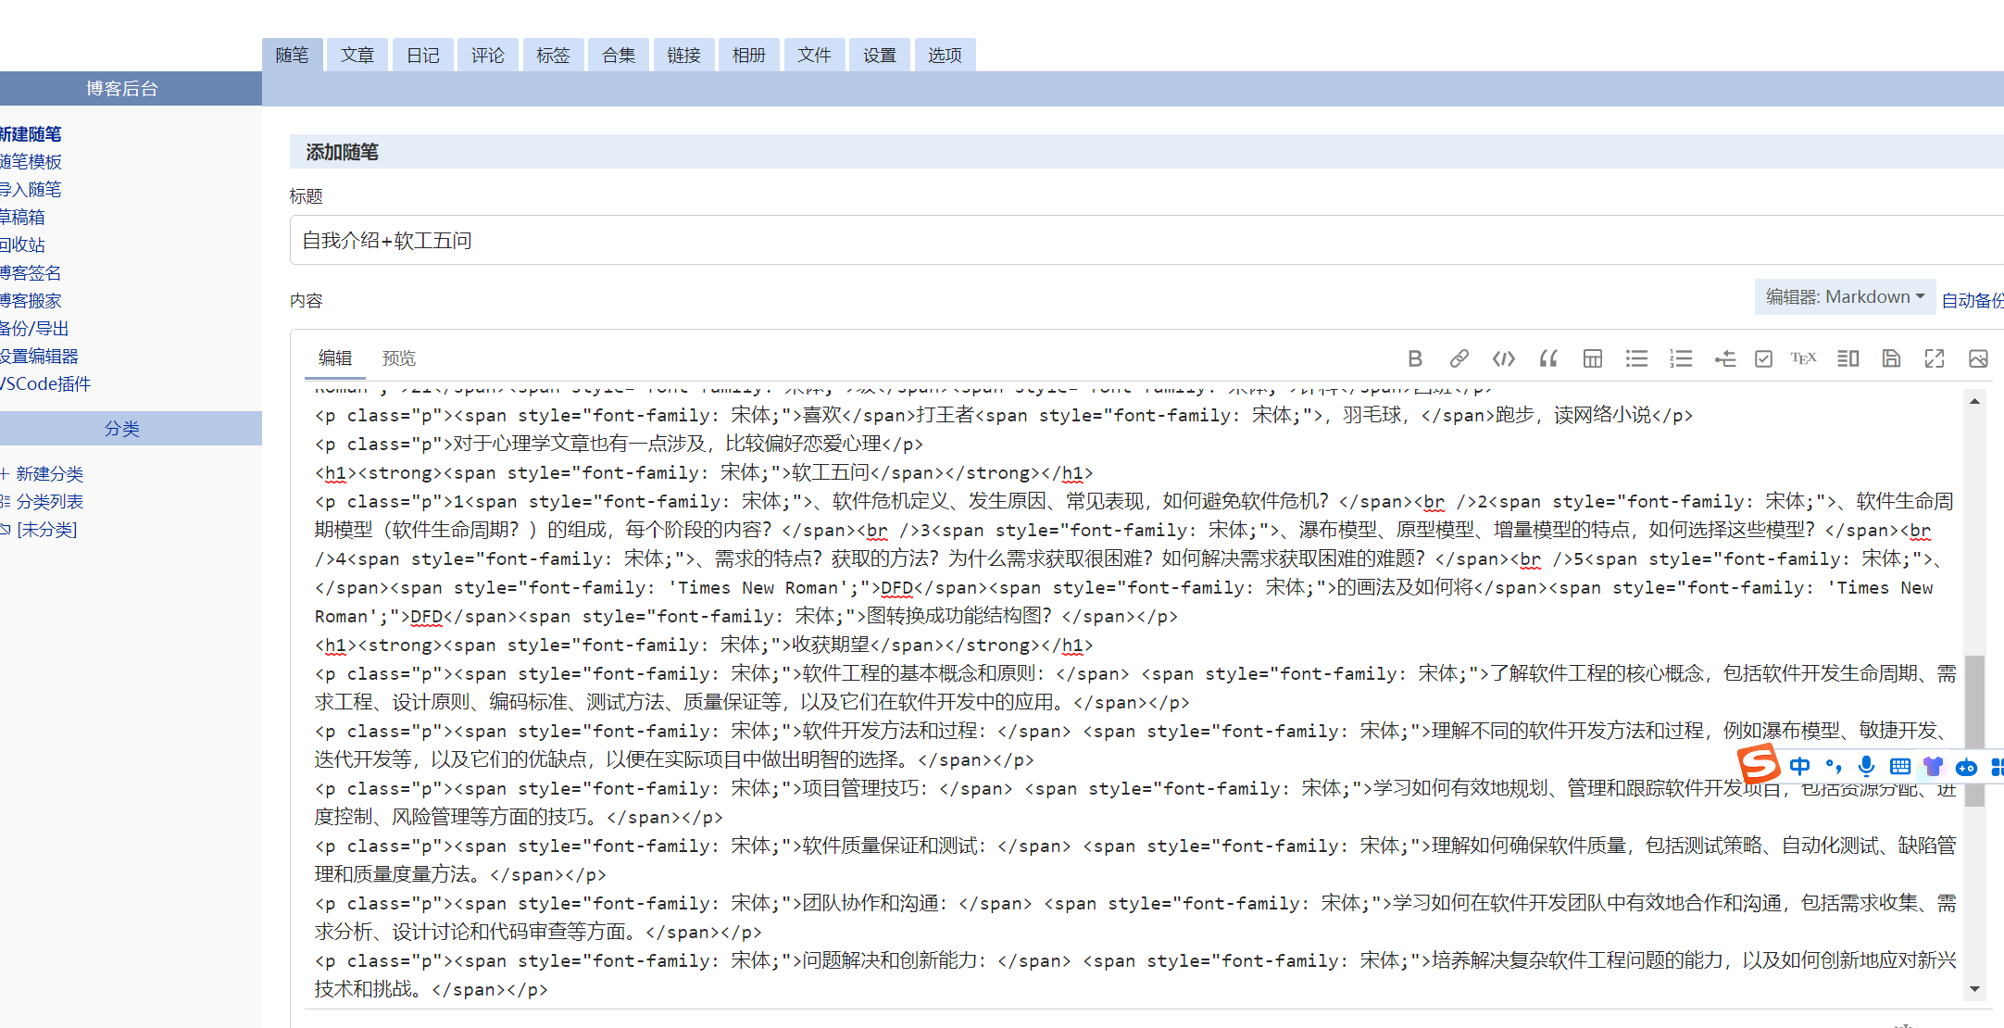The image size is (2004, 1028).
Task: Insert unordered bullet list
Action: point(1636,358)
